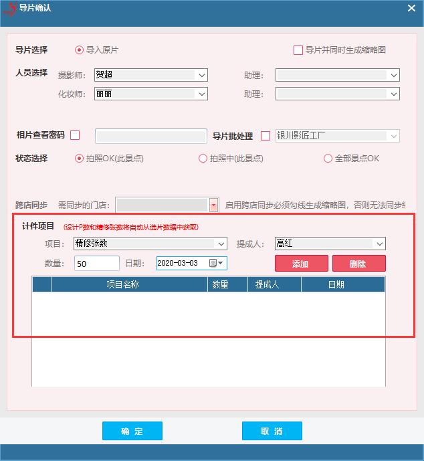Select 拍照中(此景点) status radio

(203, 159)
